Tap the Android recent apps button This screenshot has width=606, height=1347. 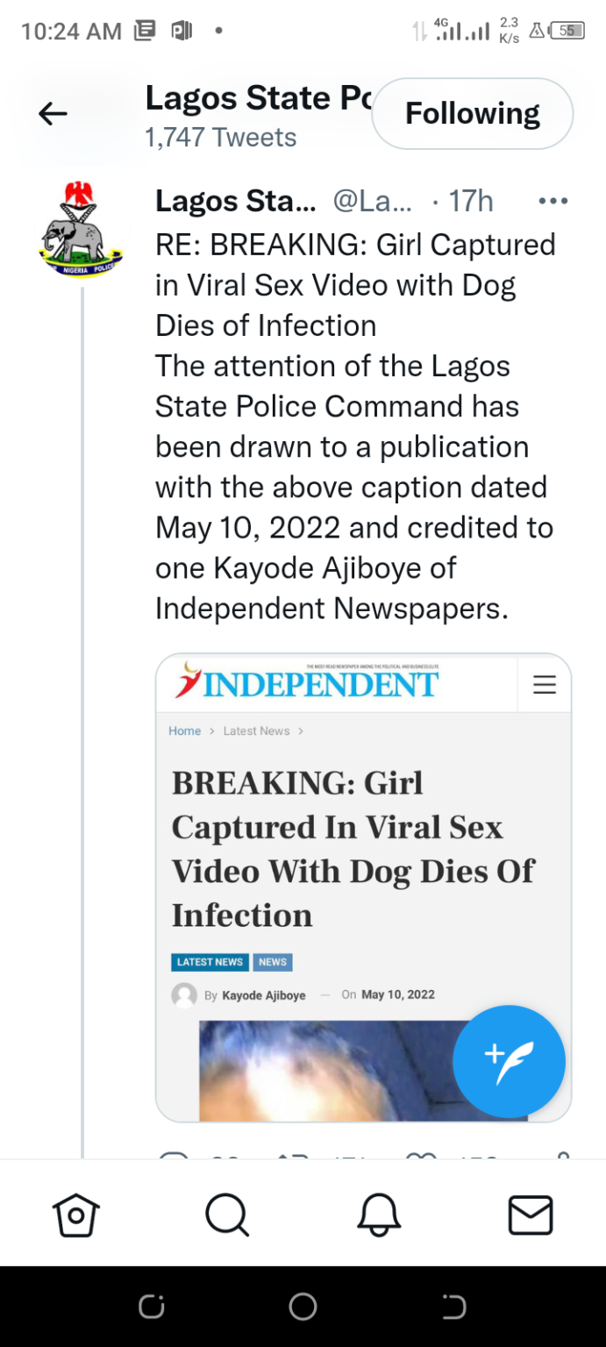click(x=151, y=1307)
